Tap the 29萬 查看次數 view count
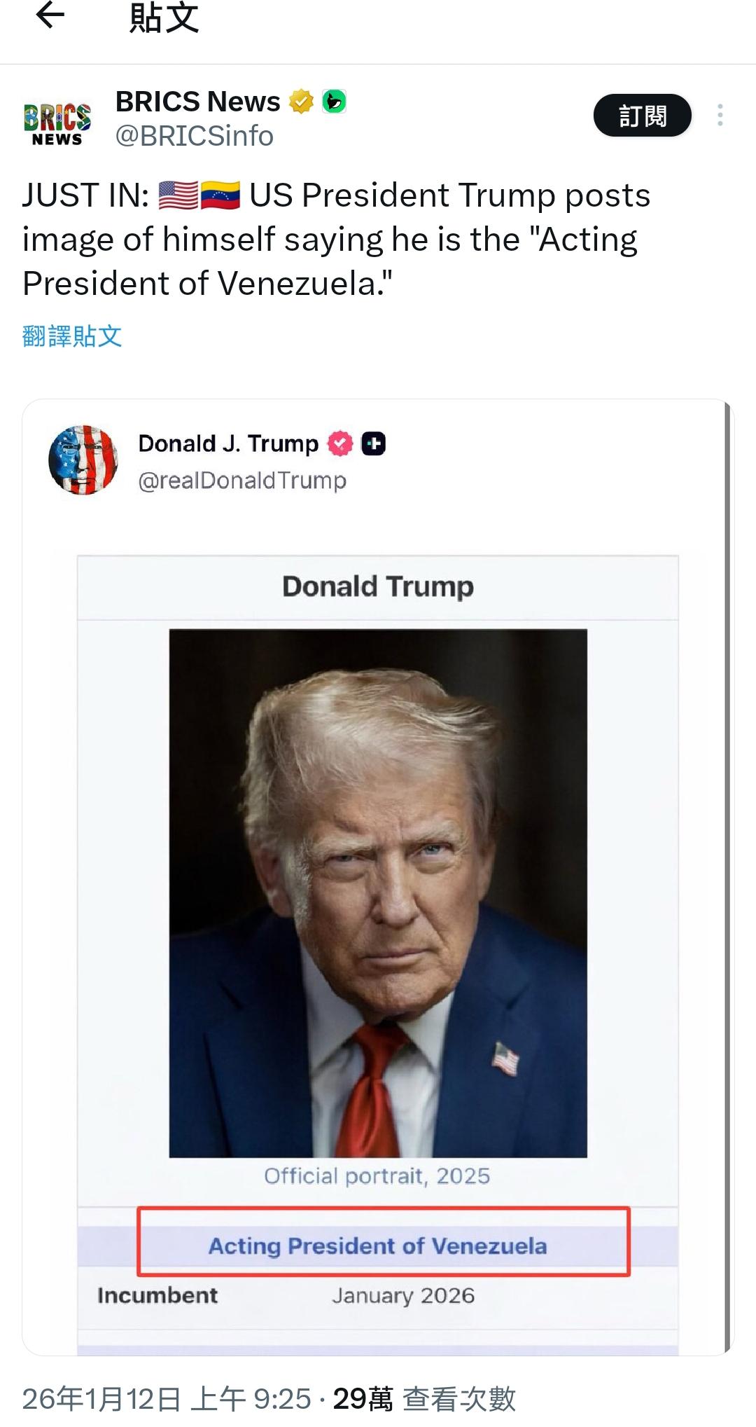The height and width of the screenshot is (1427, 756). pyautogui.click(x=423, y=1399)
